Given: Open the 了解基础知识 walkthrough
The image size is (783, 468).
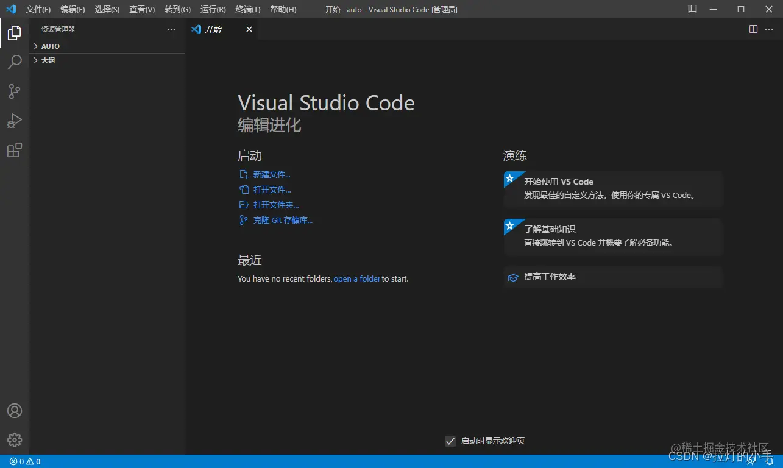Looking at the screenshot, I should coord(613,236).
